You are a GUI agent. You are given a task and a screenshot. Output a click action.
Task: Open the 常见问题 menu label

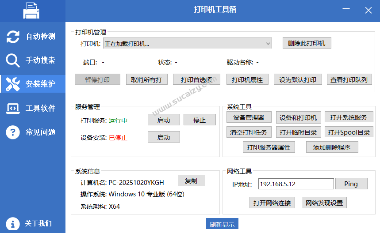pos(40,132)
